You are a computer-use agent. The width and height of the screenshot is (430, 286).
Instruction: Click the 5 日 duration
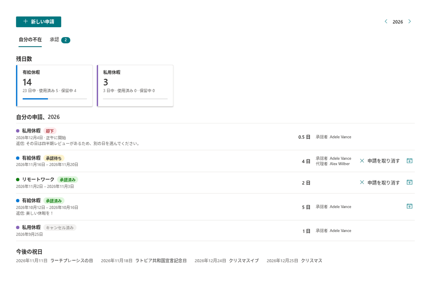306,207
